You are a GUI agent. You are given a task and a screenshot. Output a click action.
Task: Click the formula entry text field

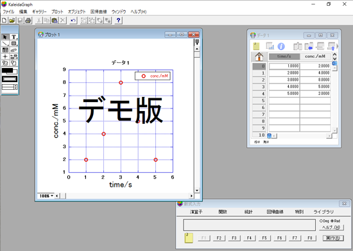249,225
